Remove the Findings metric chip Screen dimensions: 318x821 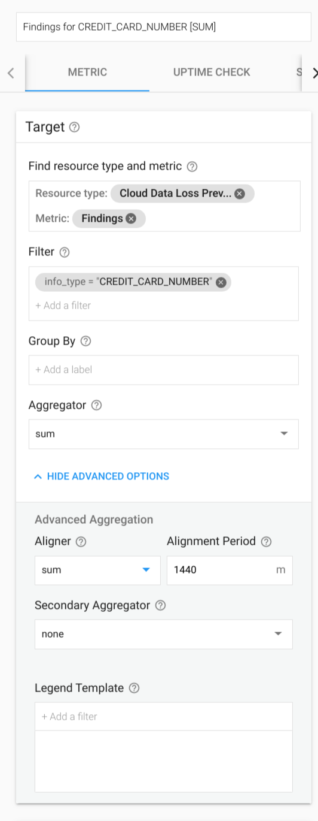coord(131,219)
